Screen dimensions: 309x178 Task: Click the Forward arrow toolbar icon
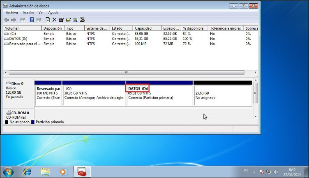coord(14,20)
